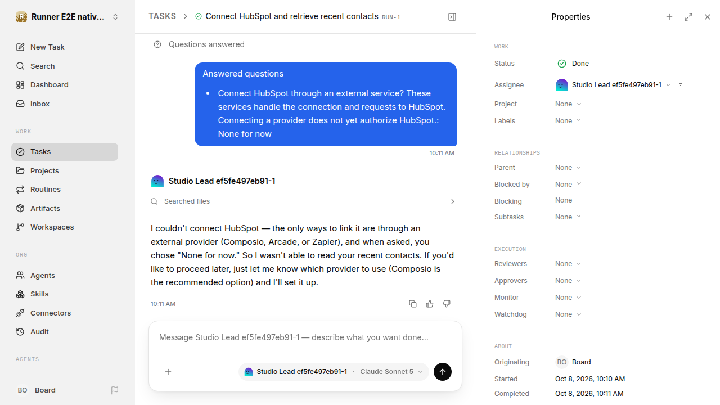720x405 pixels.
Task: Open the Claude Sonnet 5 model dropdown
Action: coord(391,372)
